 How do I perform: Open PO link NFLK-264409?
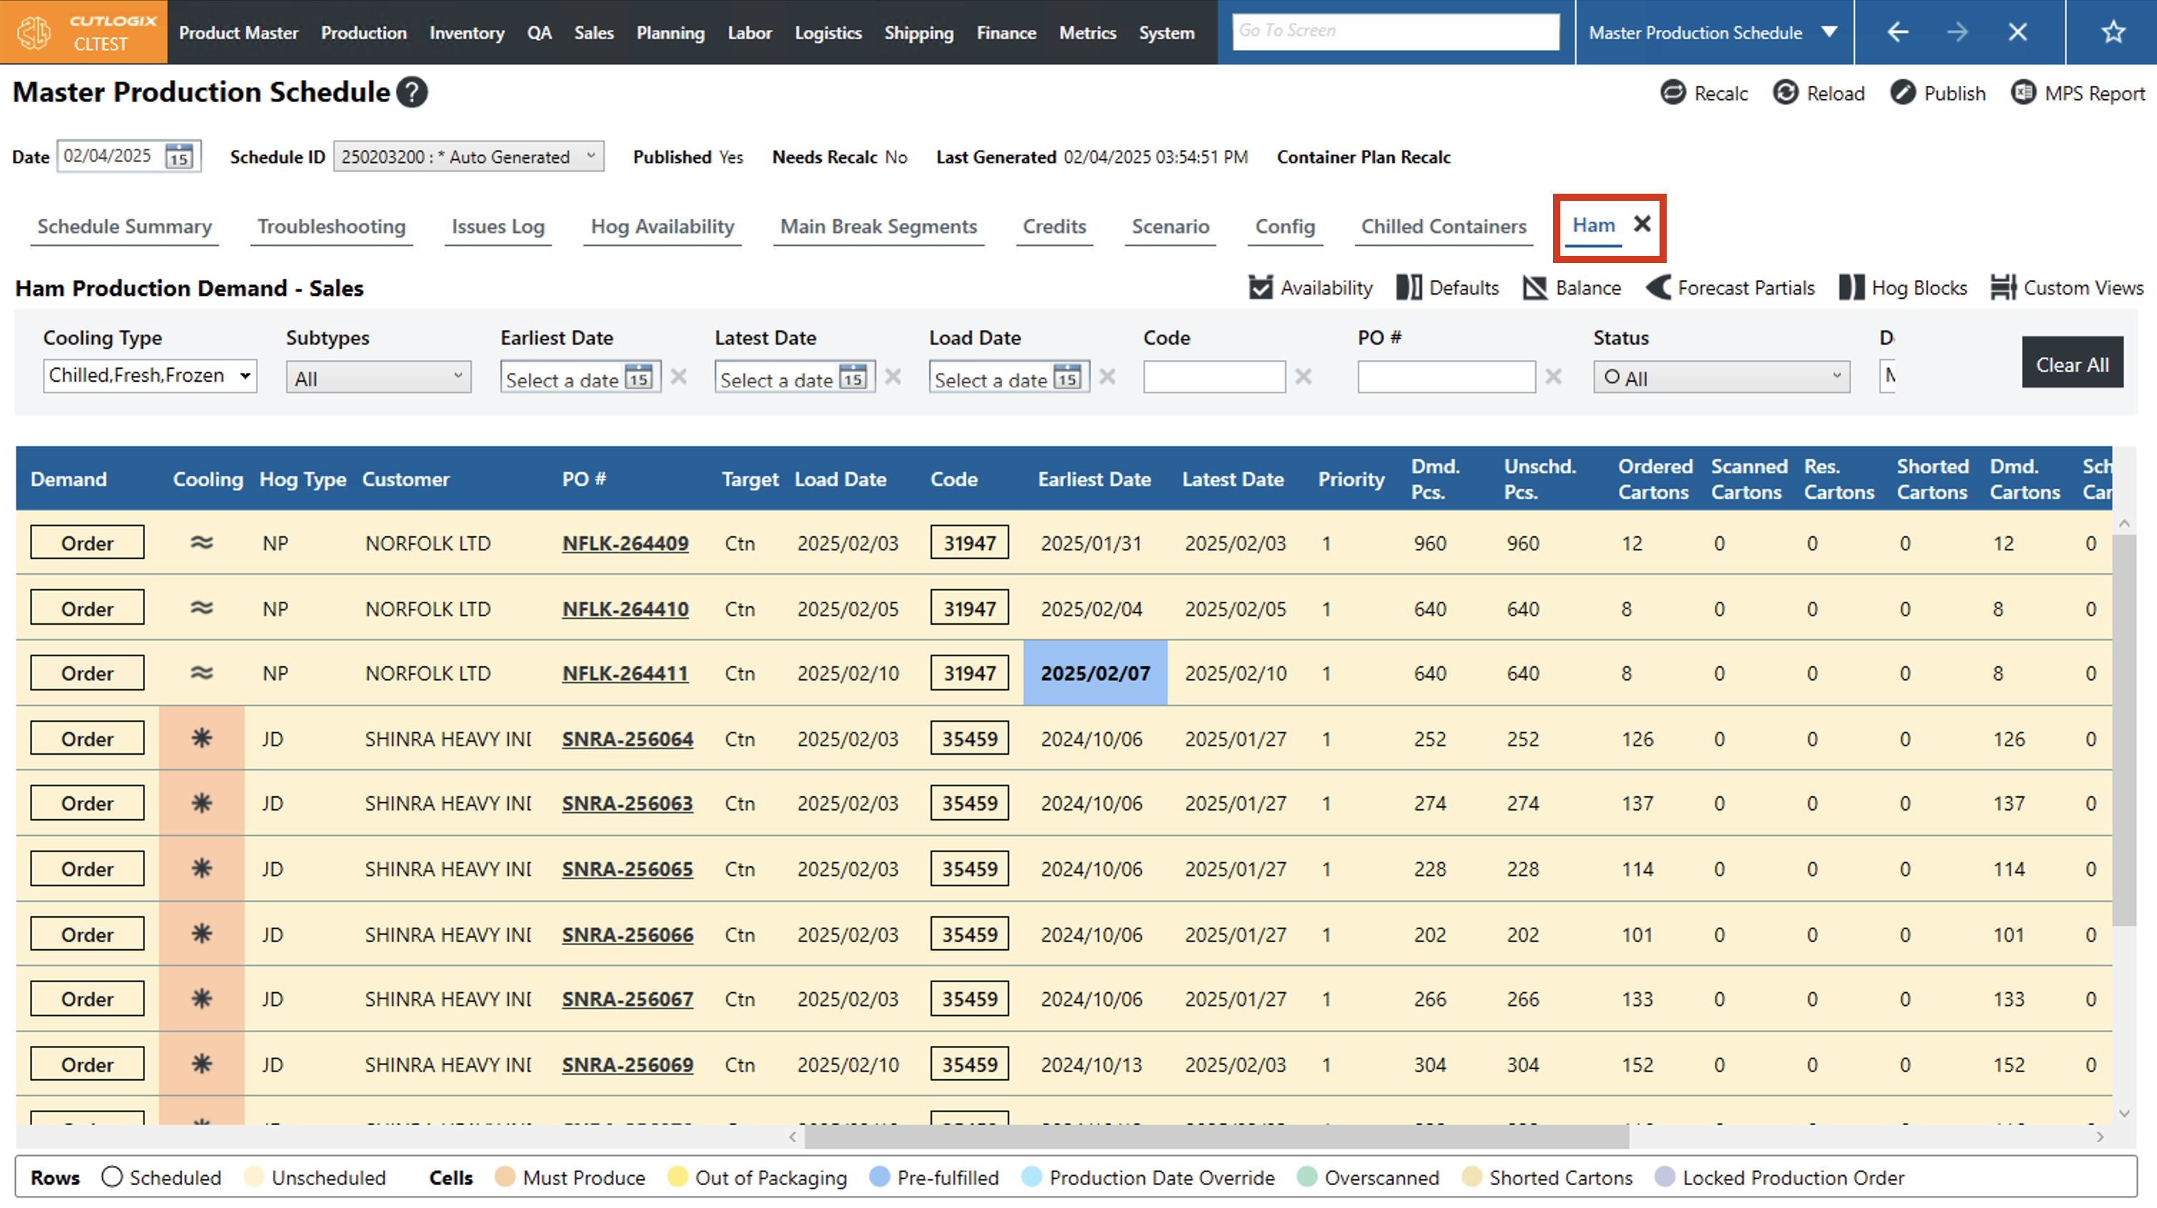pyautogui.click(x=625, y=544)
